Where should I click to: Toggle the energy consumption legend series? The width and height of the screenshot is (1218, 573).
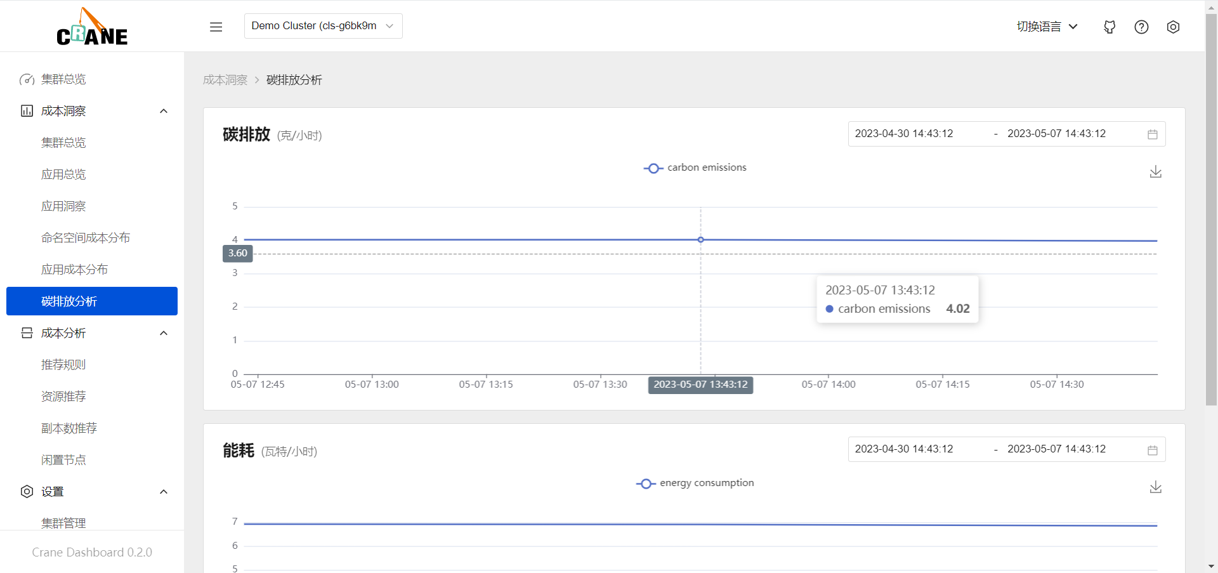coord(695,483)
